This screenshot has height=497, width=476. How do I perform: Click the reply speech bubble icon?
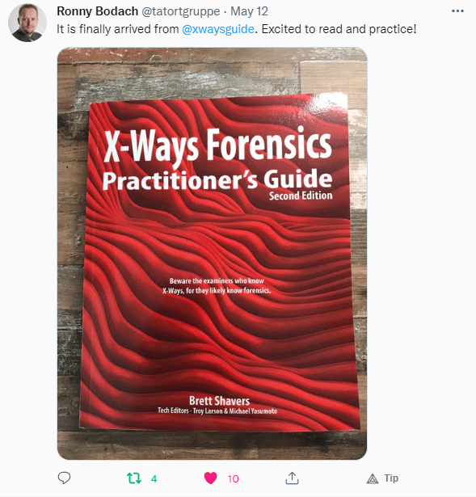64,478
